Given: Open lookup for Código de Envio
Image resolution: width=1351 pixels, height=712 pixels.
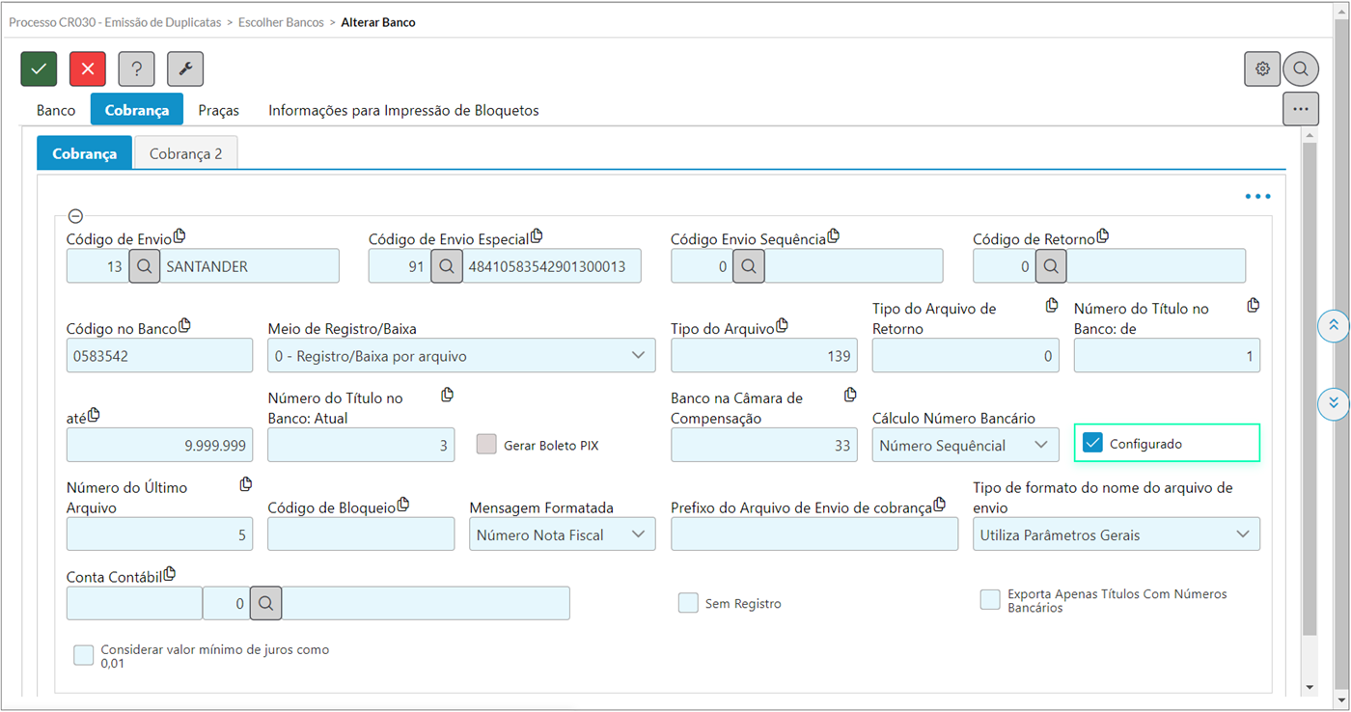Looking at the screenshot, I should [144, 266].
